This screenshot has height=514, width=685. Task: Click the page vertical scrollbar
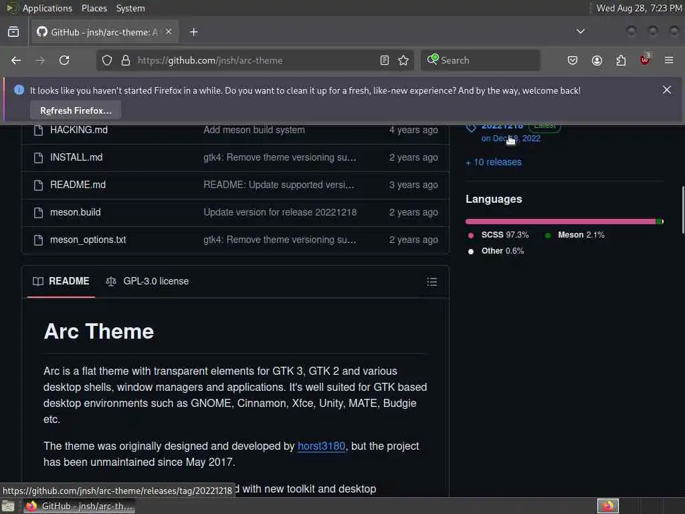(682, 210)
